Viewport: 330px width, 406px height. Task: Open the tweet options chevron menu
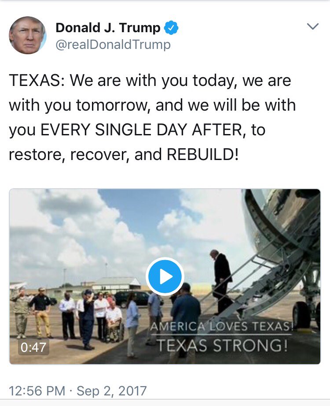point(313,26)
